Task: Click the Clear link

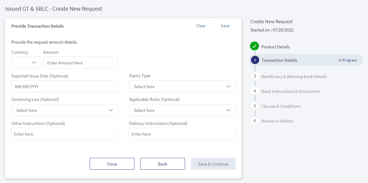Action: (x=201, y=26)
